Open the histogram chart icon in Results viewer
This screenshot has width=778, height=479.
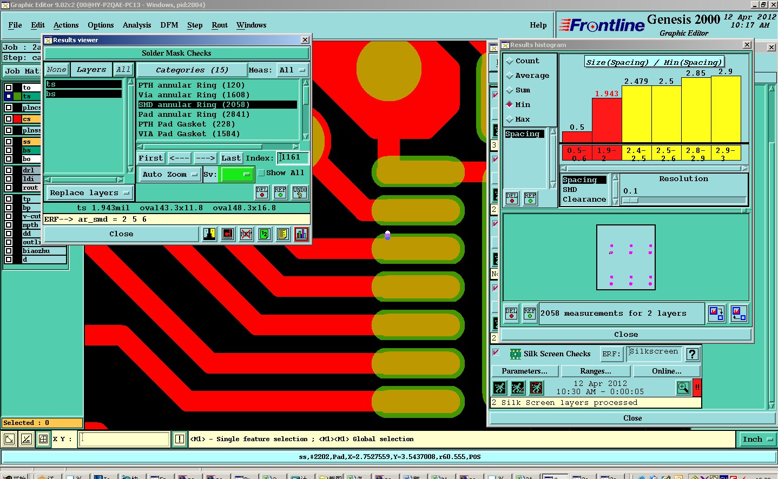tap(301, 234)
